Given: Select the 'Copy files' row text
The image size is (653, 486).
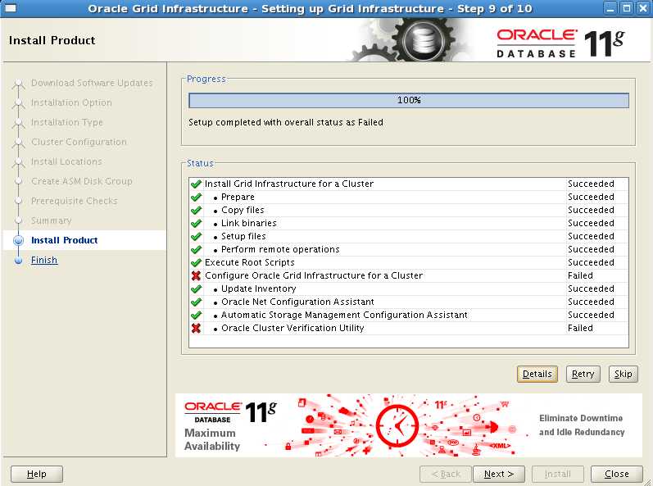Looking at the screenshot, I should pyautogui.click(x=243, y=210).
